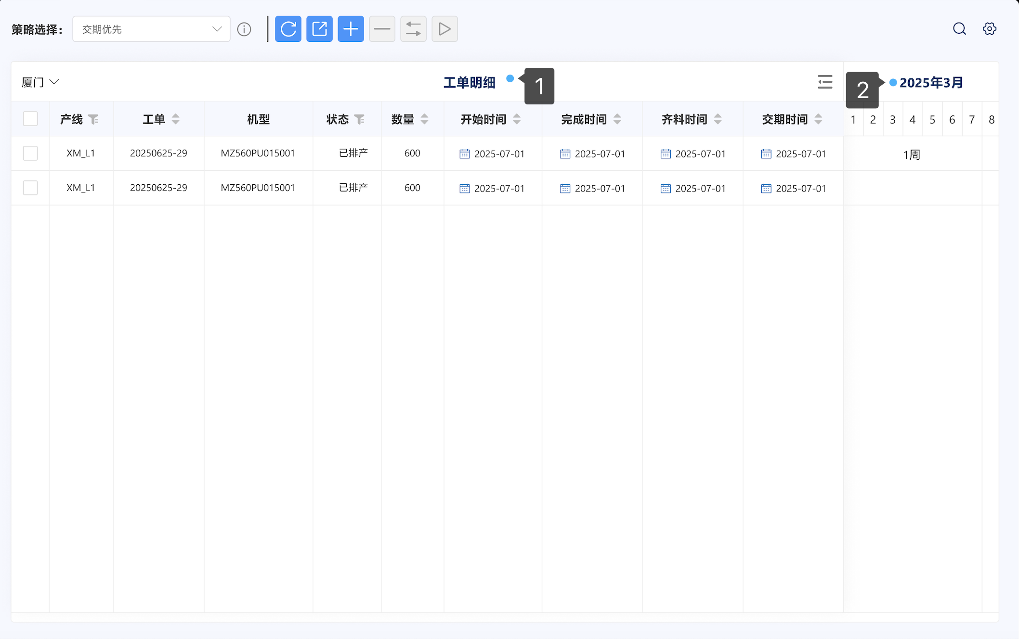Click day 5 in March timeline
The image size is (1019, 639).
click(932, 120)
